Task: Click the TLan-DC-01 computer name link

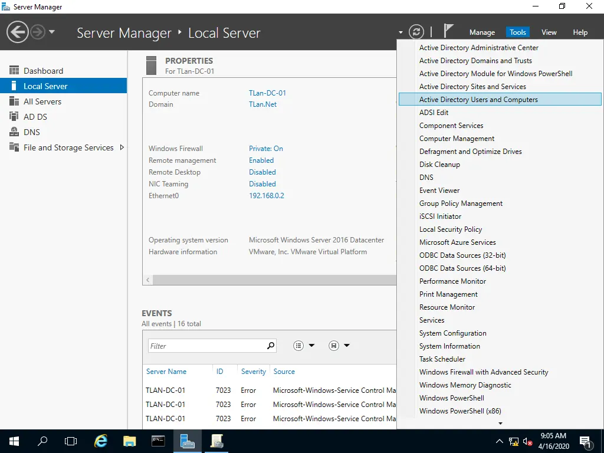Action: [x=267, y=93]
